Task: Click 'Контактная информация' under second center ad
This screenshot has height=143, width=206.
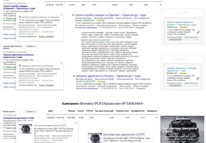Action: 87,88
